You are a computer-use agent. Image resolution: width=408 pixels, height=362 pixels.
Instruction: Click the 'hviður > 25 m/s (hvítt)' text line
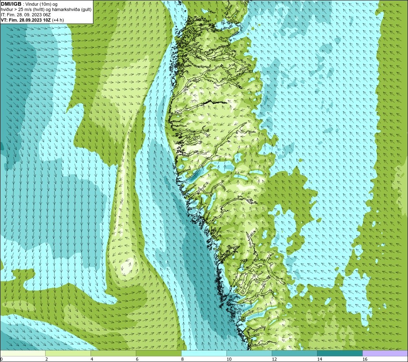pyautogui.click(x=46, y=10)
